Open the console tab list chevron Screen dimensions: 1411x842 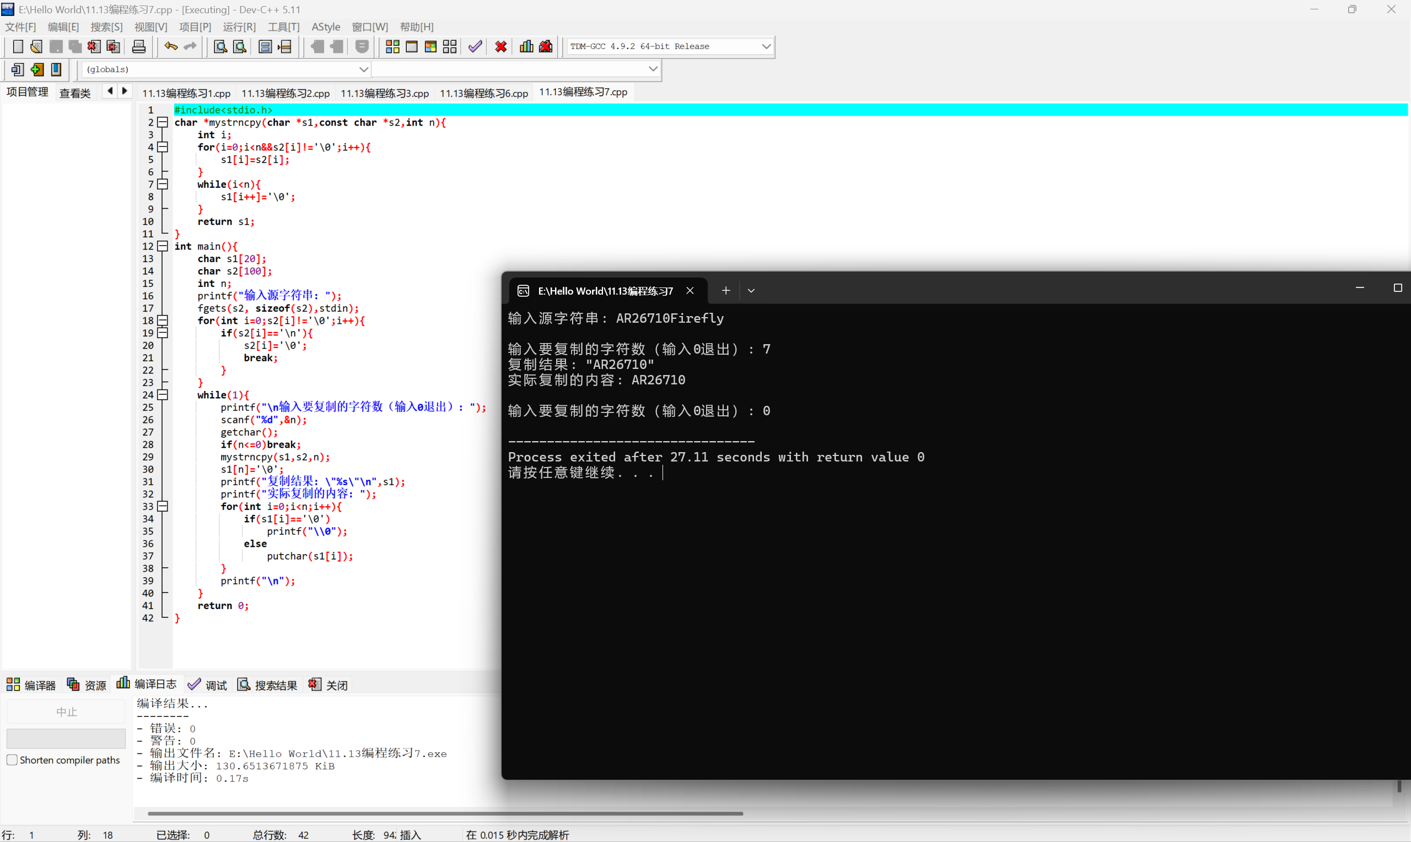(x=751, y=291)
